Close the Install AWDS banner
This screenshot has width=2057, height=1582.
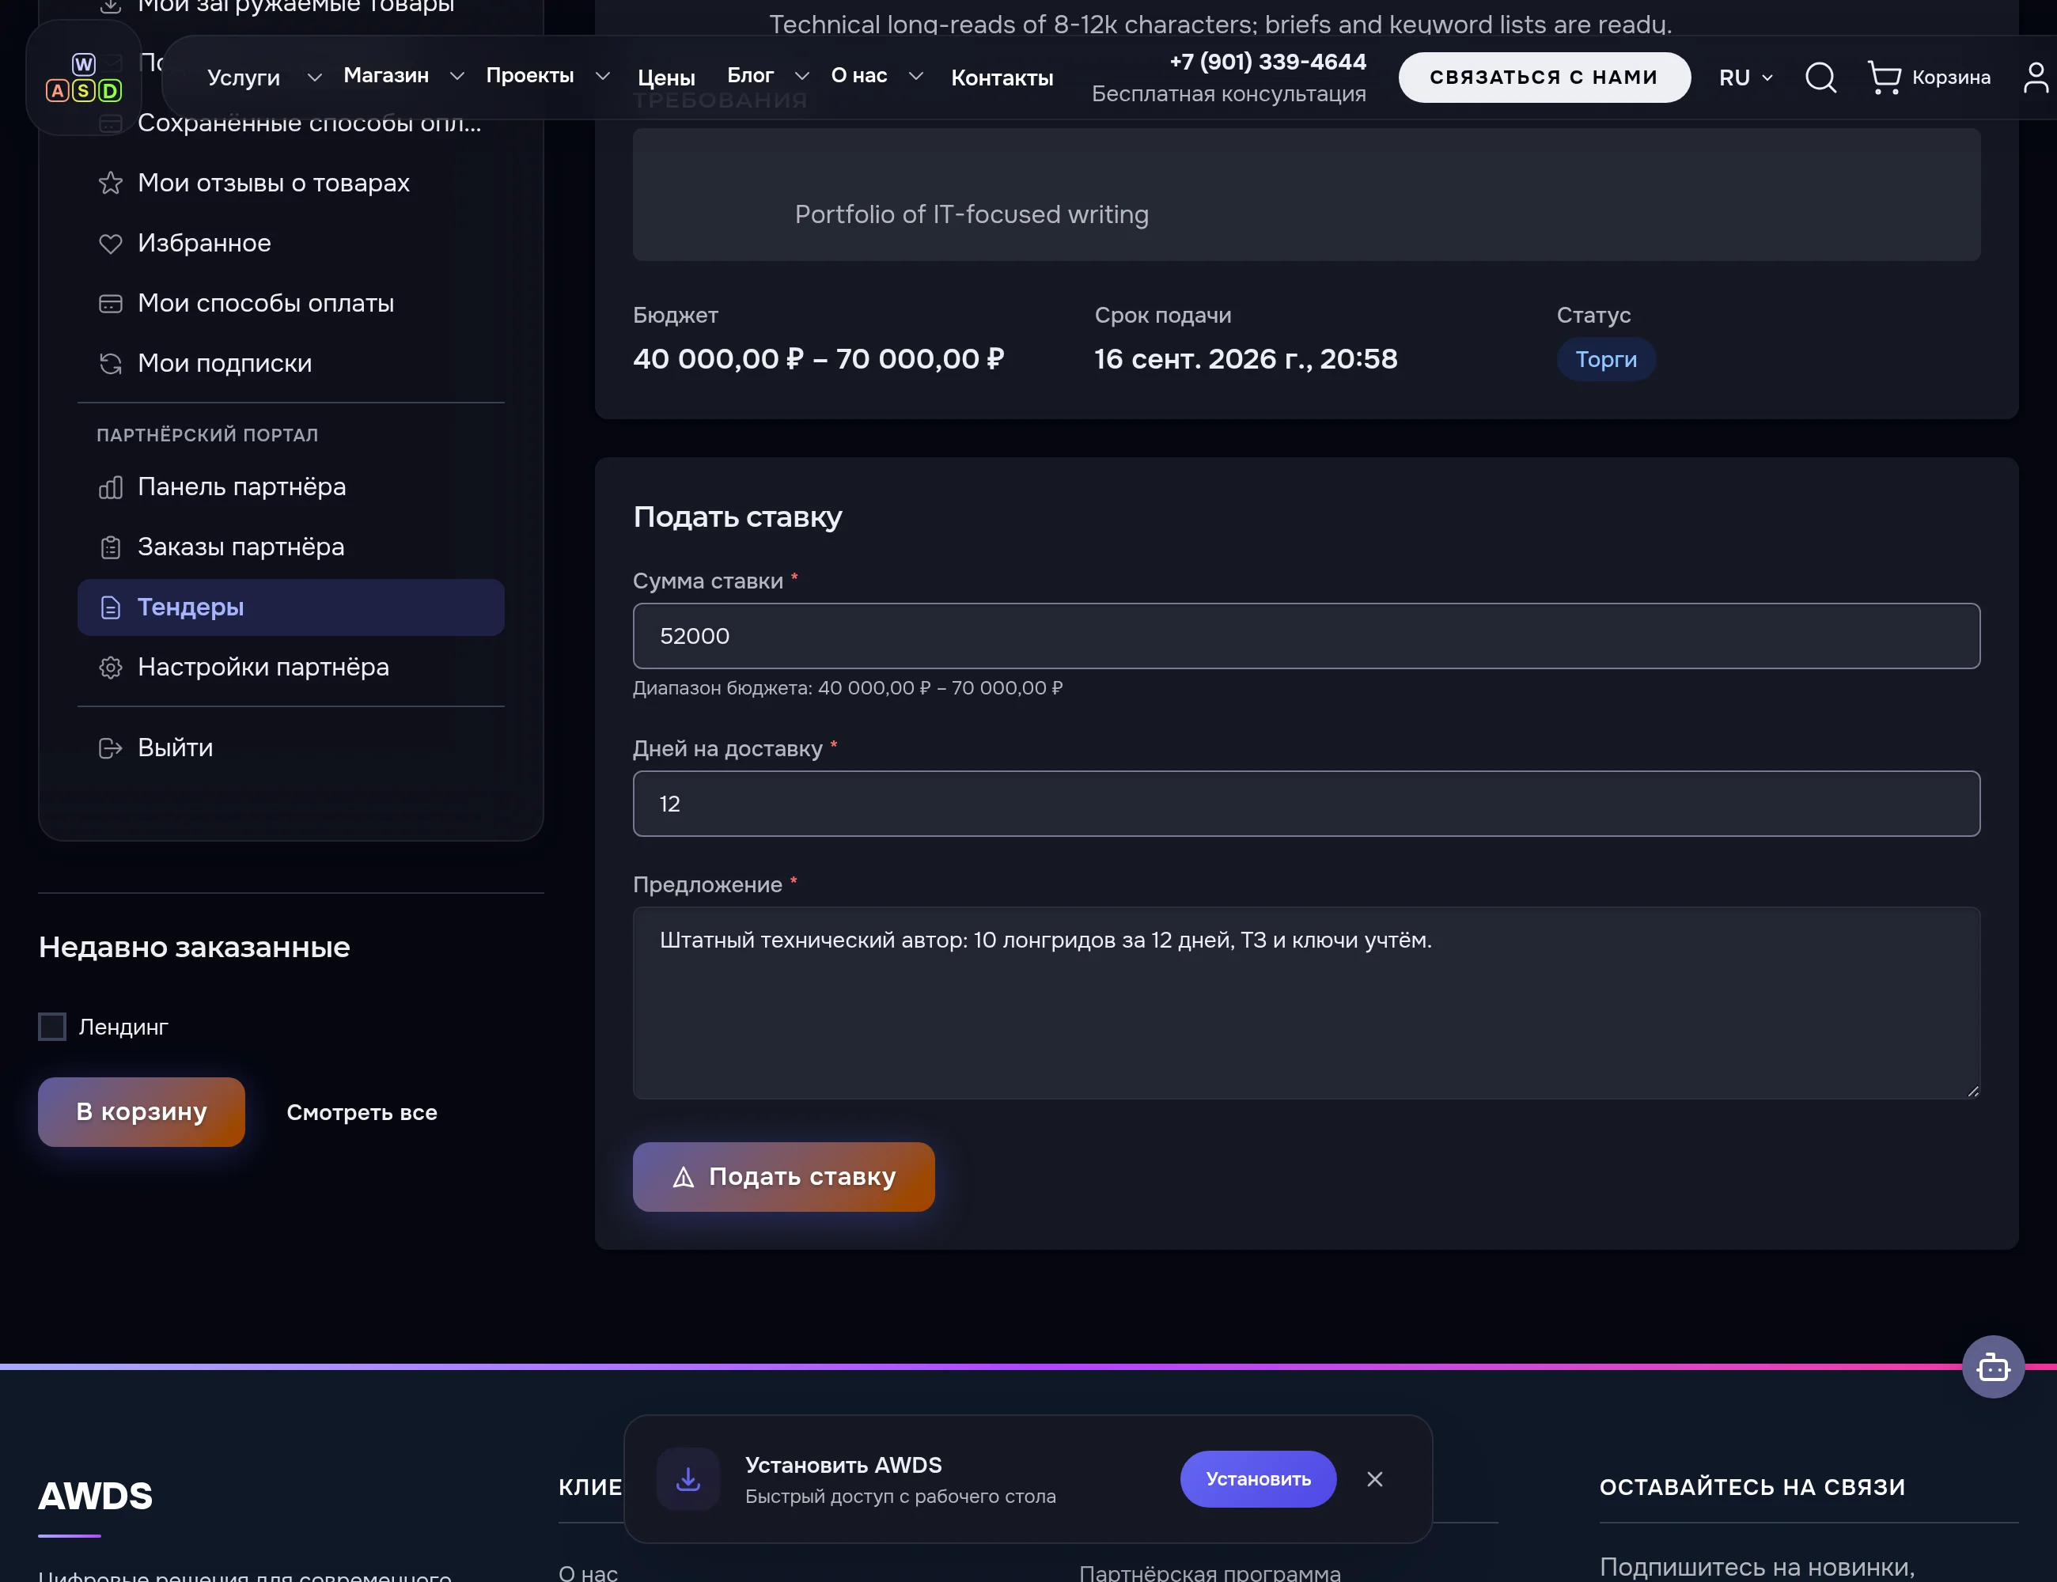(1374, 1478)
